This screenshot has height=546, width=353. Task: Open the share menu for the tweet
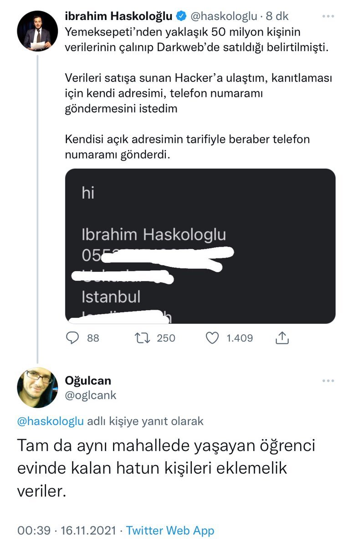[x=282, y=338]
